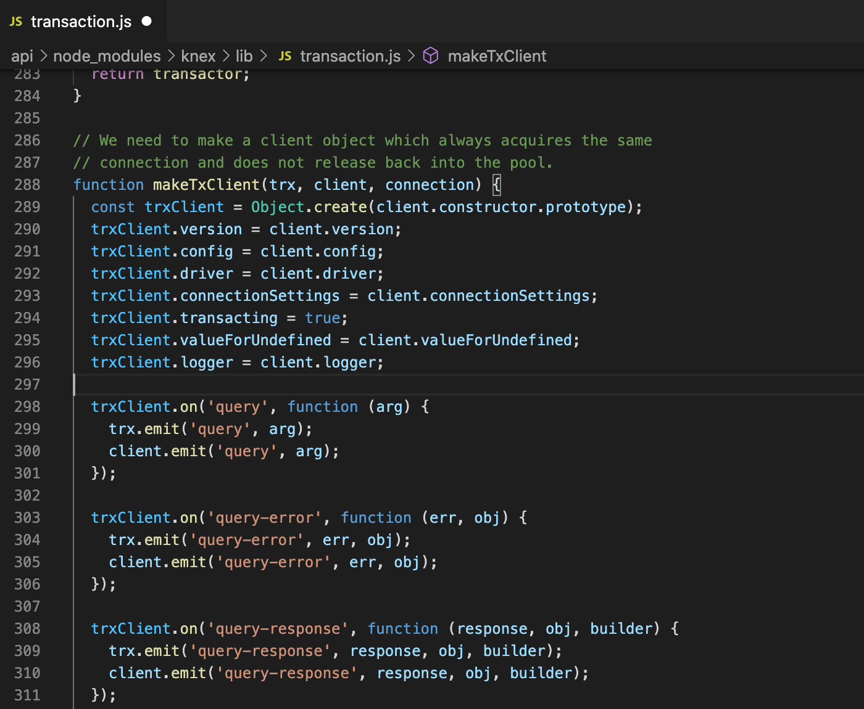864x709 pixels.
Task: Click line number 297 in the gutter
Action: coord(27,385)
